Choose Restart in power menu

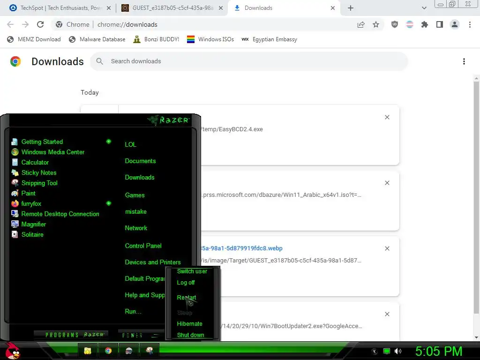tap(187, 298)
